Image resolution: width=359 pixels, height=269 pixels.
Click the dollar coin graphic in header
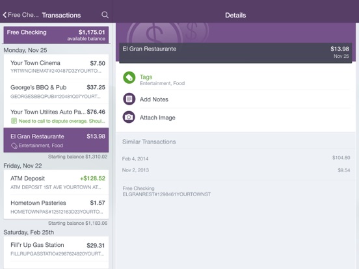pos(155,32)
